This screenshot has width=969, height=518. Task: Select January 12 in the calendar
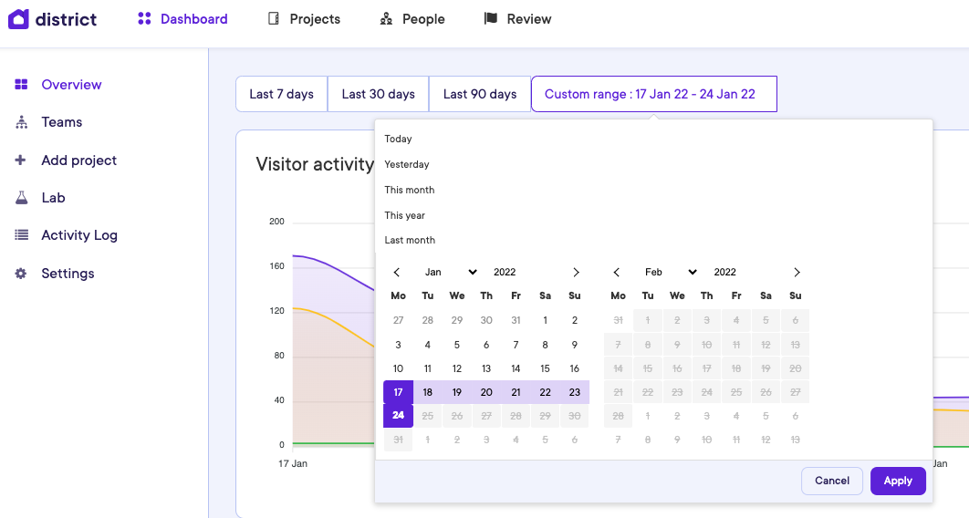click(x=457, y=368)
